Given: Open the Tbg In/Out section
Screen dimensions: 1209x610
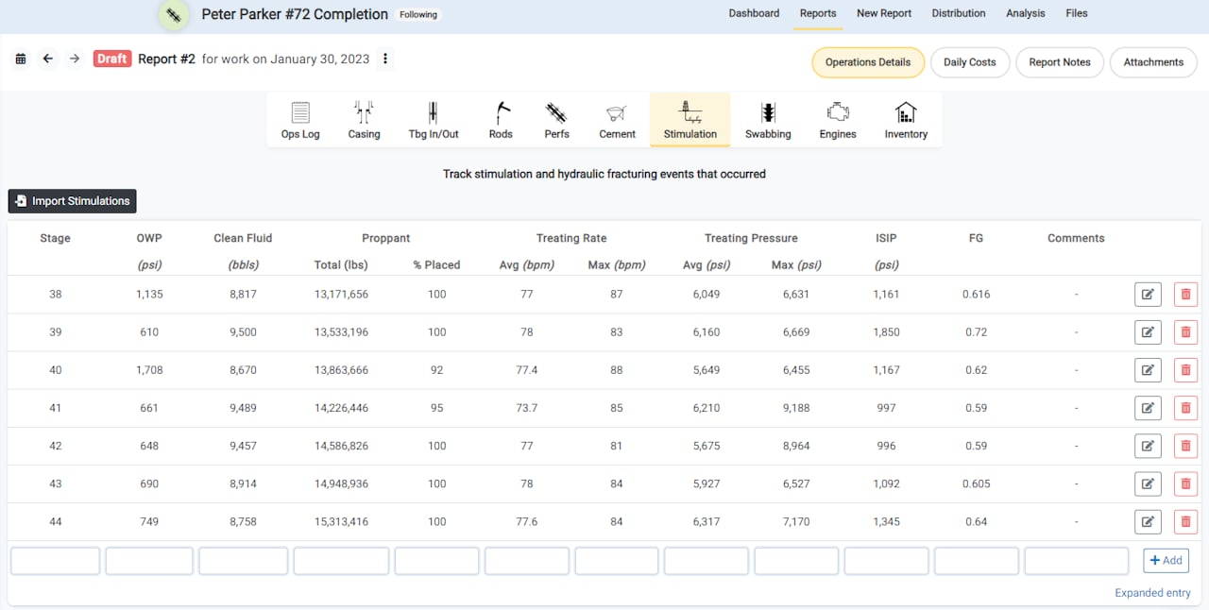Looking at the screenshot, I should click(x=434, y=120).
